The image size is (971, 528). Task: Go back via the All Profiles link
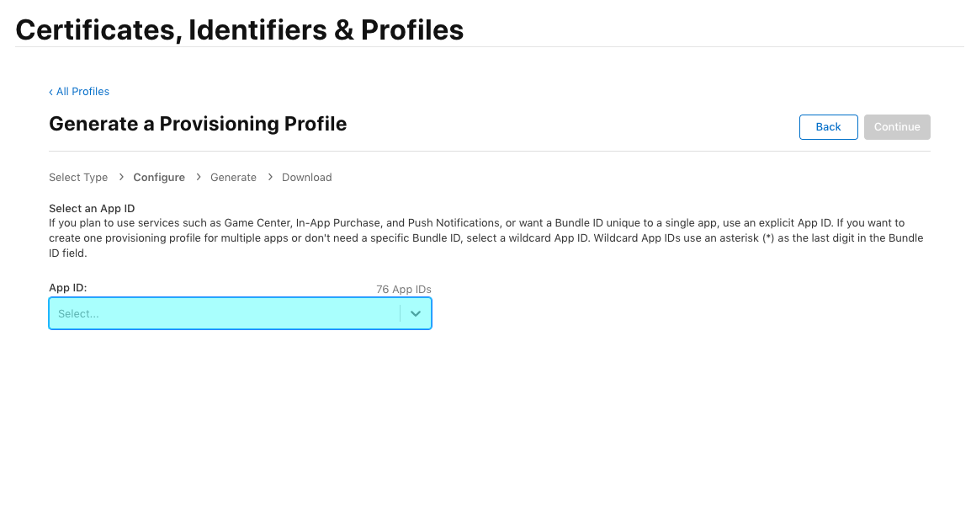(82, 92)
